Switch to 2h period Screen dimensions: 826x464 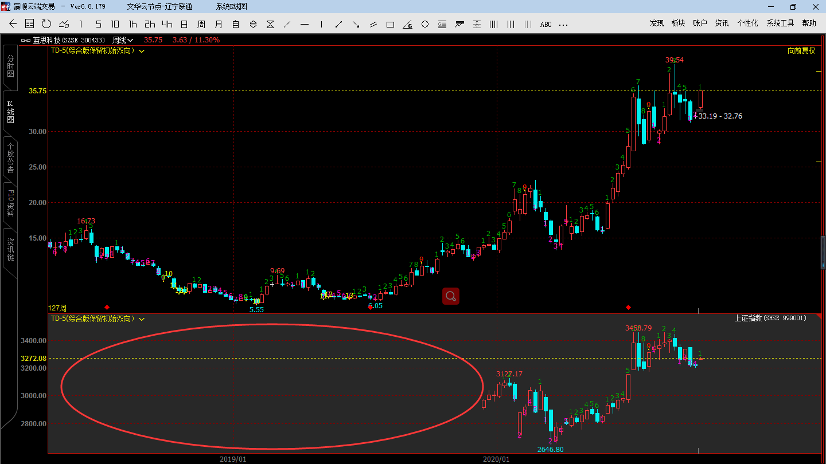click(150, 24)
